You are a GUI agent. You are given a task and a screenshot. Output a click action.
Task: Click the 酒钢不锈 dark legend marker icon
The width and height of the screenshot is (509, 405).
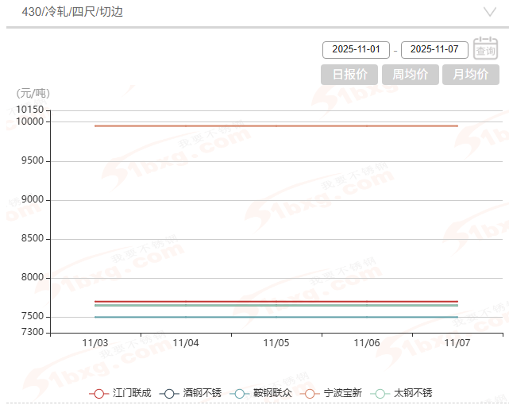(169, 393)
